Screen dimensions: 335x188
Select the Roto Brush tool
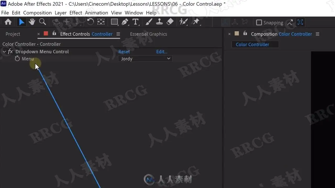(183, 22)
